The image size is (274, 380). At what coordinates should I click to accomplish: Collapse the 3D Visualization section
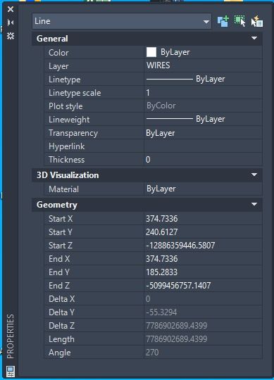click(254, 175)
